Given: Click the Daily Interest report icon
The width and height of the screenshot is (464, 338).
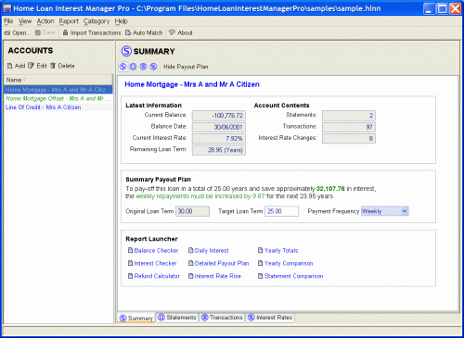Looking at the screenshot, I should [191, 250].
